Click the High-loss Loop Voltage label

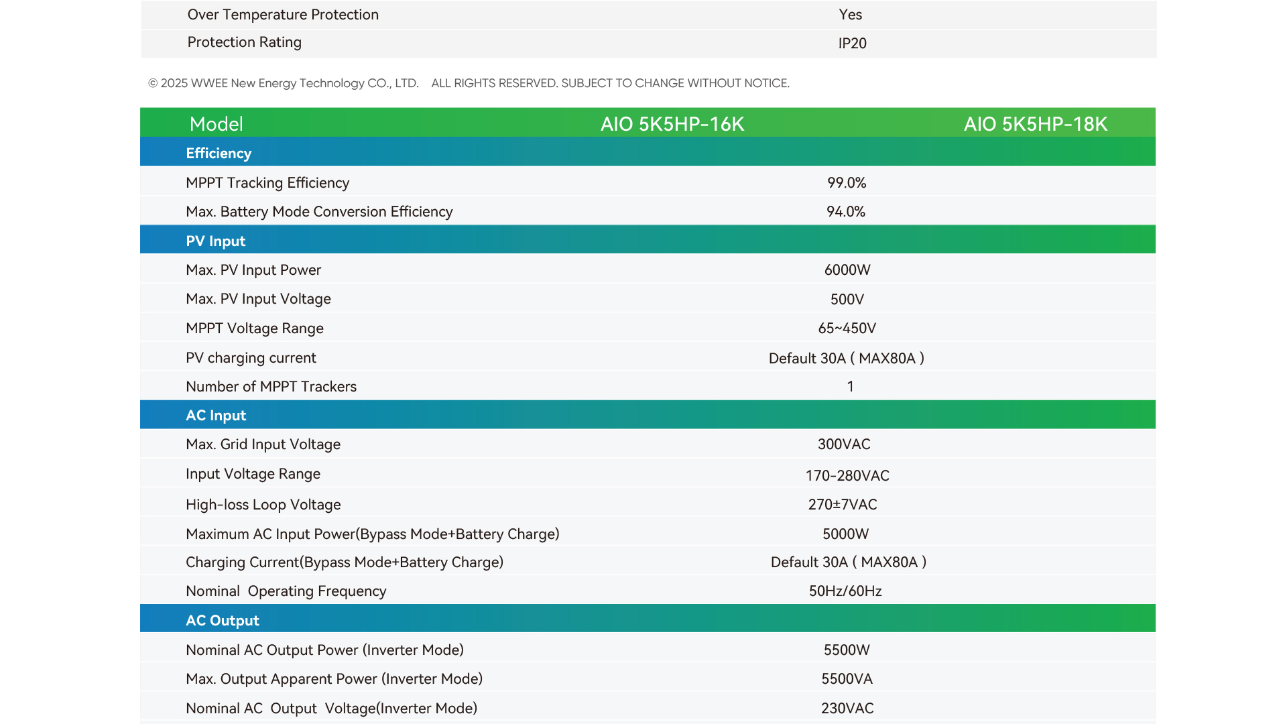point(263,504)
